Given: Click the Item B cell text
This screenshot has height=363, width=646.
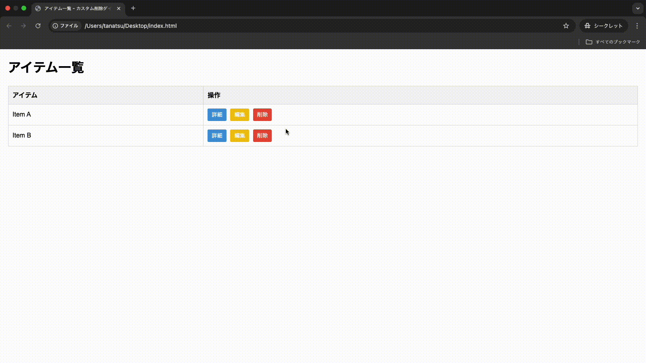Looking at the screenshot, I should coord(22,136).
